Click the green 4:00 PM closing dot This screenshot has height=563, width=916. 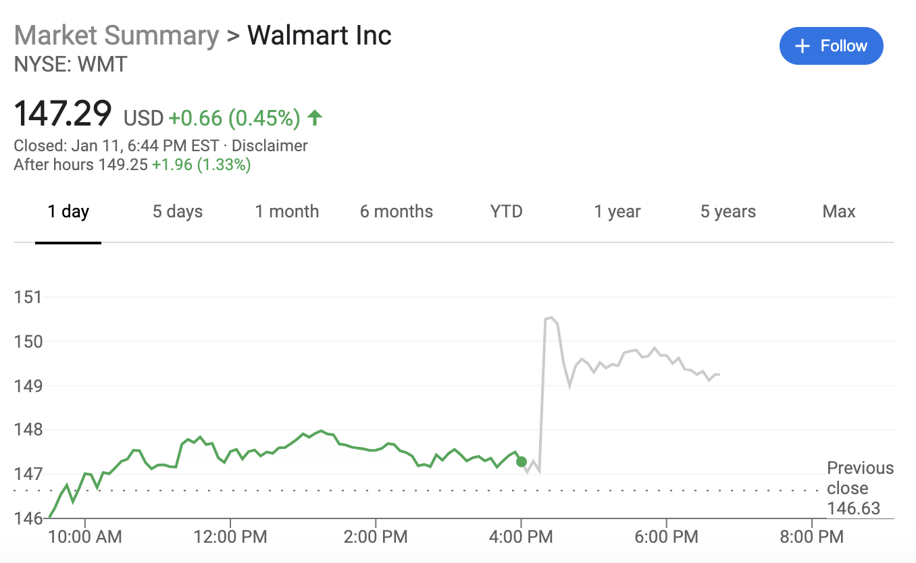pos(521,462)
